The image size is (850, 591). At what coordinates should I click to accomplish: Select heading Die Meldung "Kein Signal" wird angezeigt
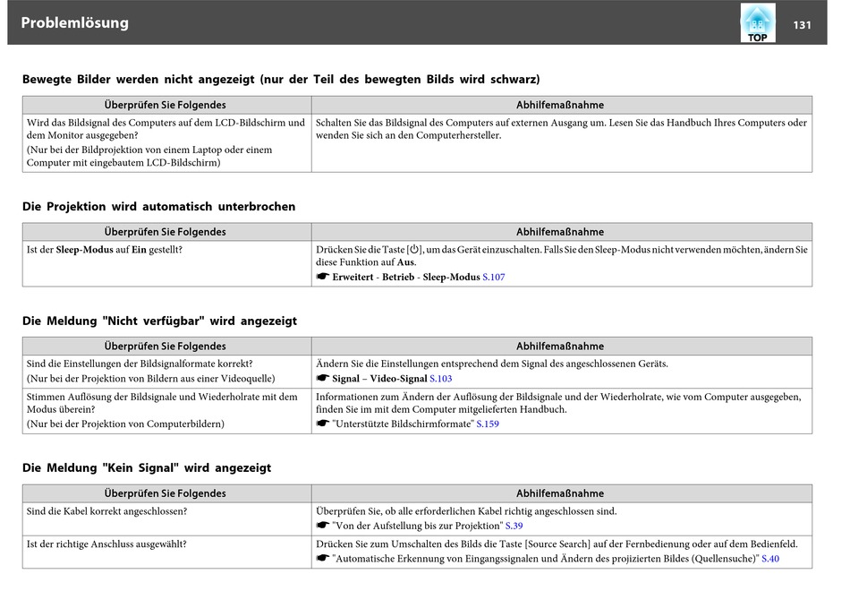click(x=147, y=467)
